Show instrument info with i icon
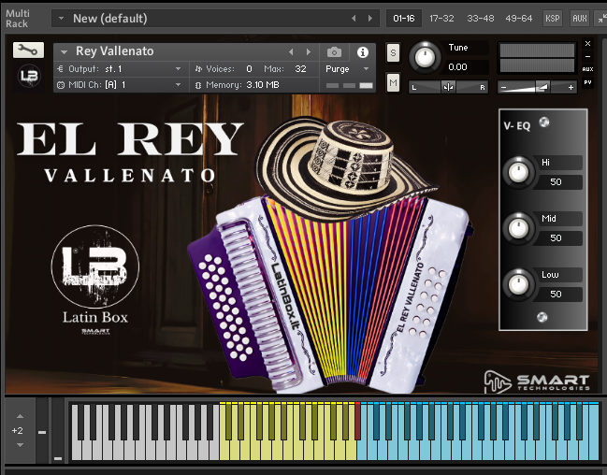The width and height of the screenshot is (607, 475). 363,52
